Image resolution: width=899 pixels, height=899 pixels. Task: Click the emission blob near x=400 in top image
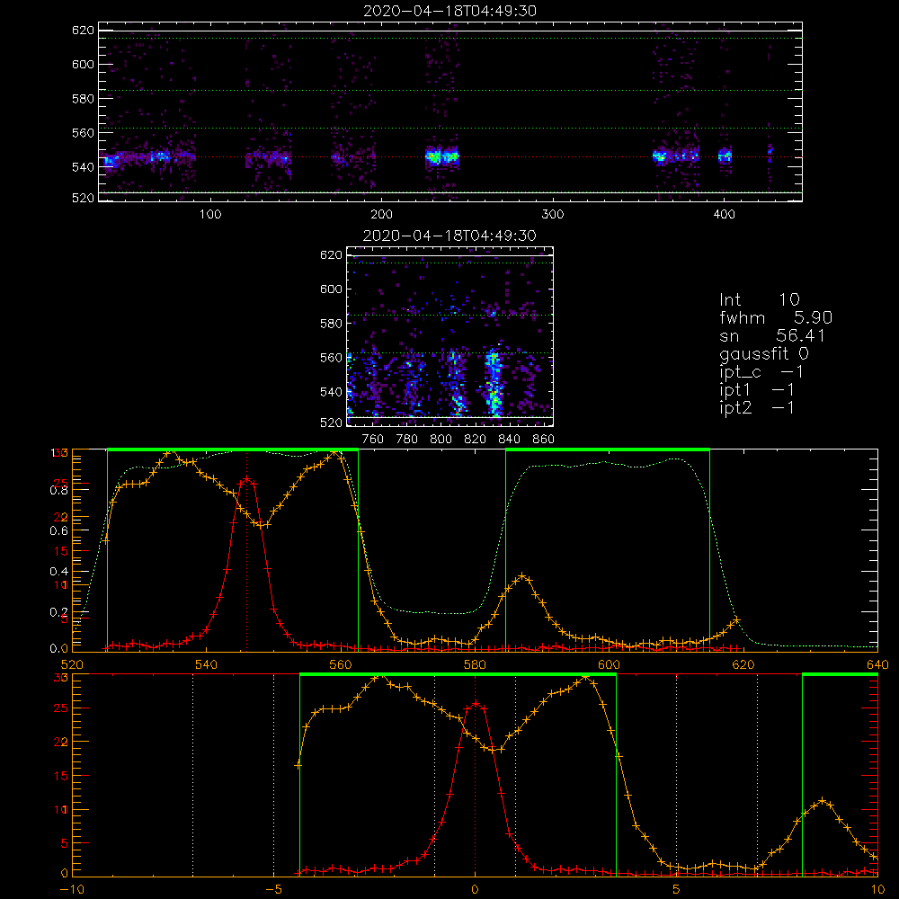(x=725, y=156)
